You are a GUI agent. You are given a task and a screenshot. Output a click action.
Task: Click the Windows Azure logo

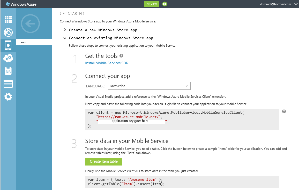tap(21, 4)
